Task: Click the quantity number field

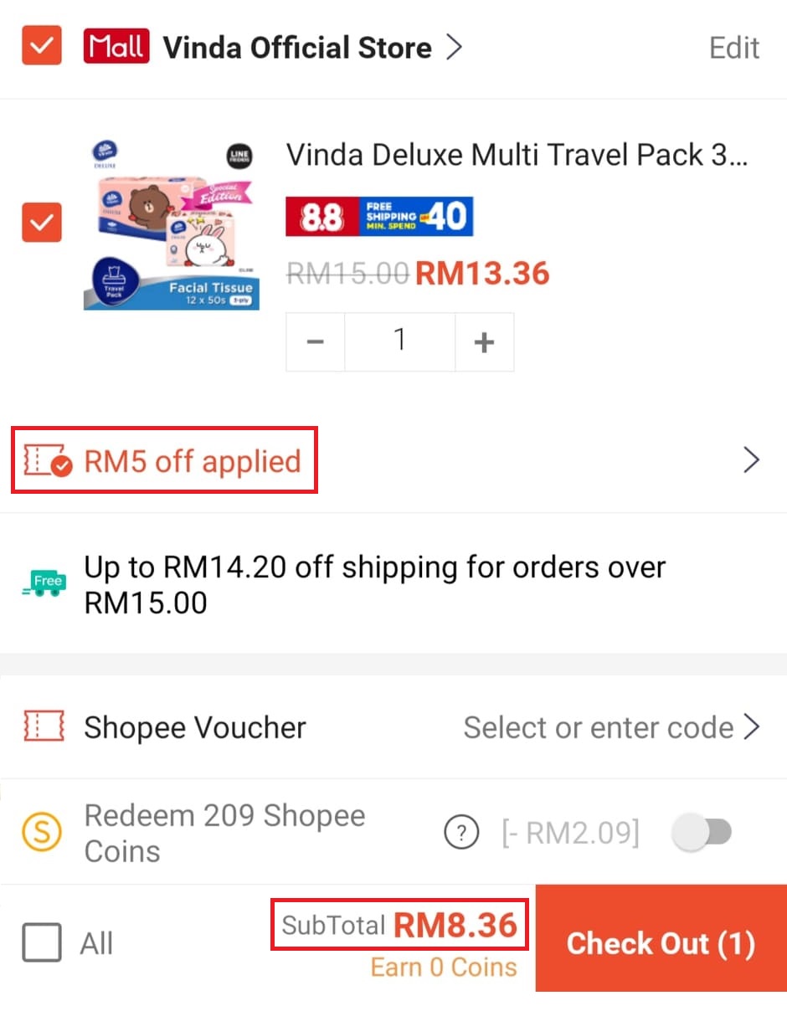Action: click(399, 341)
